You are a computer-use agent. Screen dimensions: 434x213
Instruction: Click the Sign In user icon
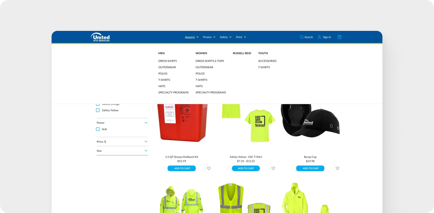pos(319,37)
